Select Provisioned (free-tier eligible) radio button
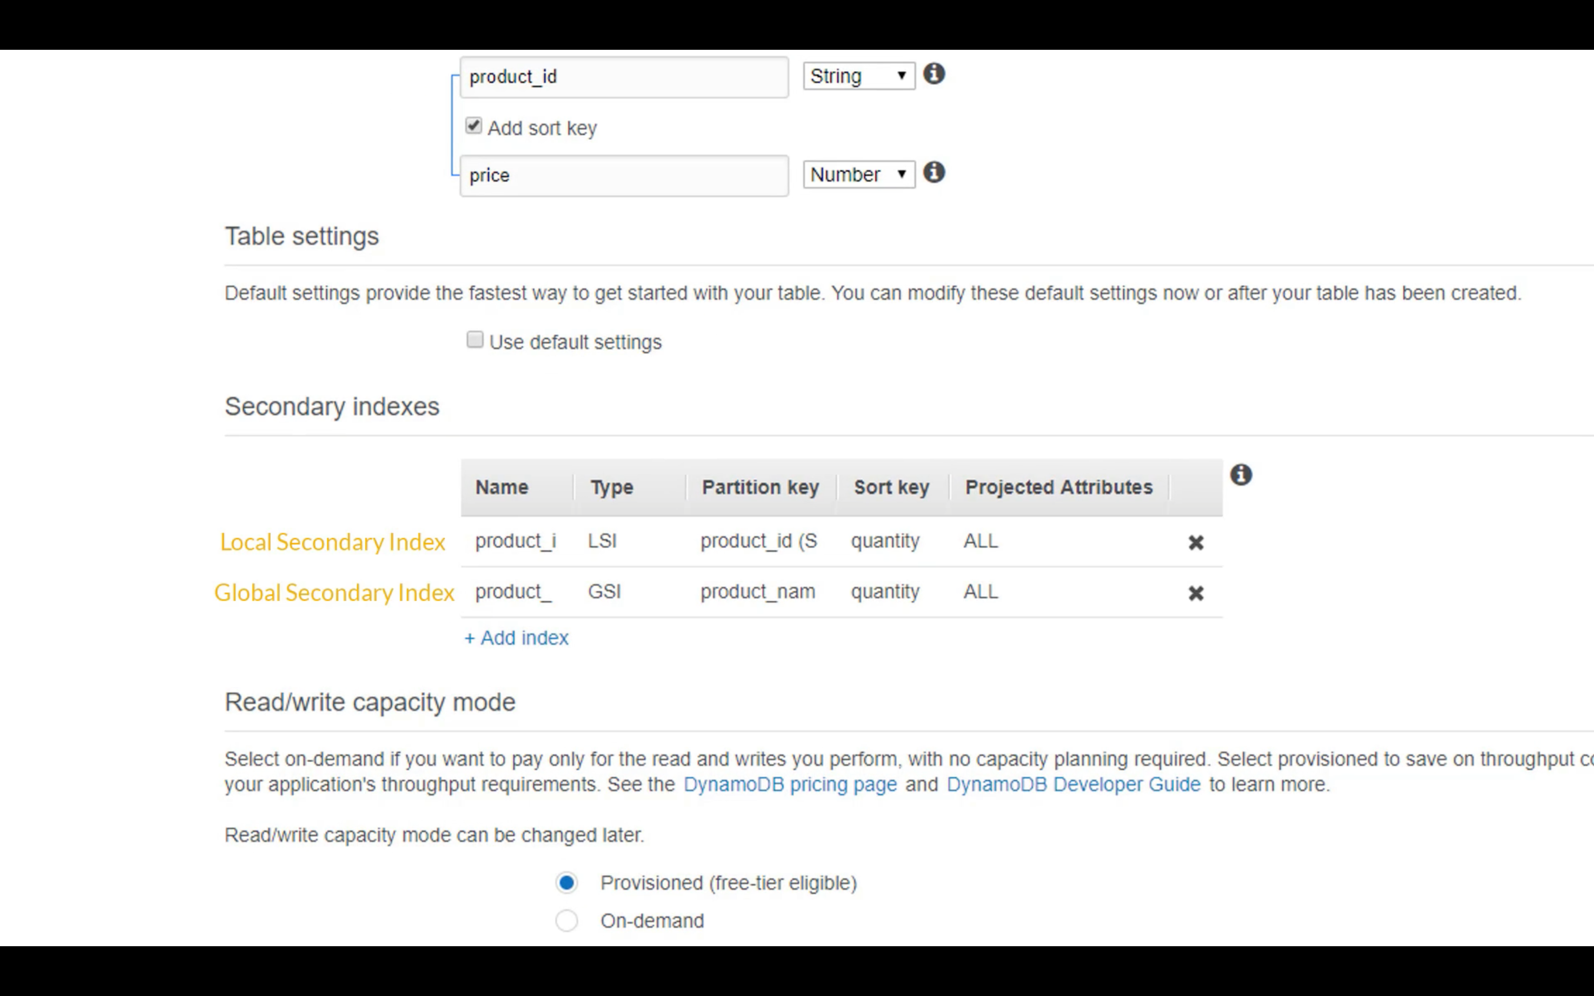1594x996 pixels. tap(567, 883)
